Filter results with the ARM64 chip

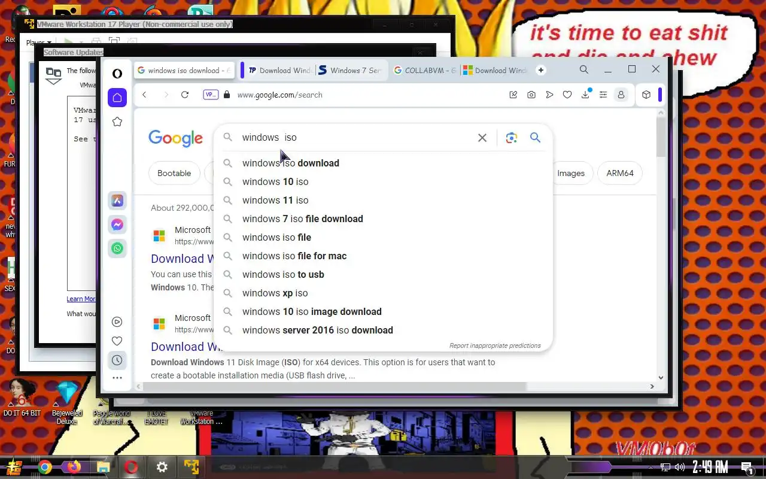click(620, 173)
